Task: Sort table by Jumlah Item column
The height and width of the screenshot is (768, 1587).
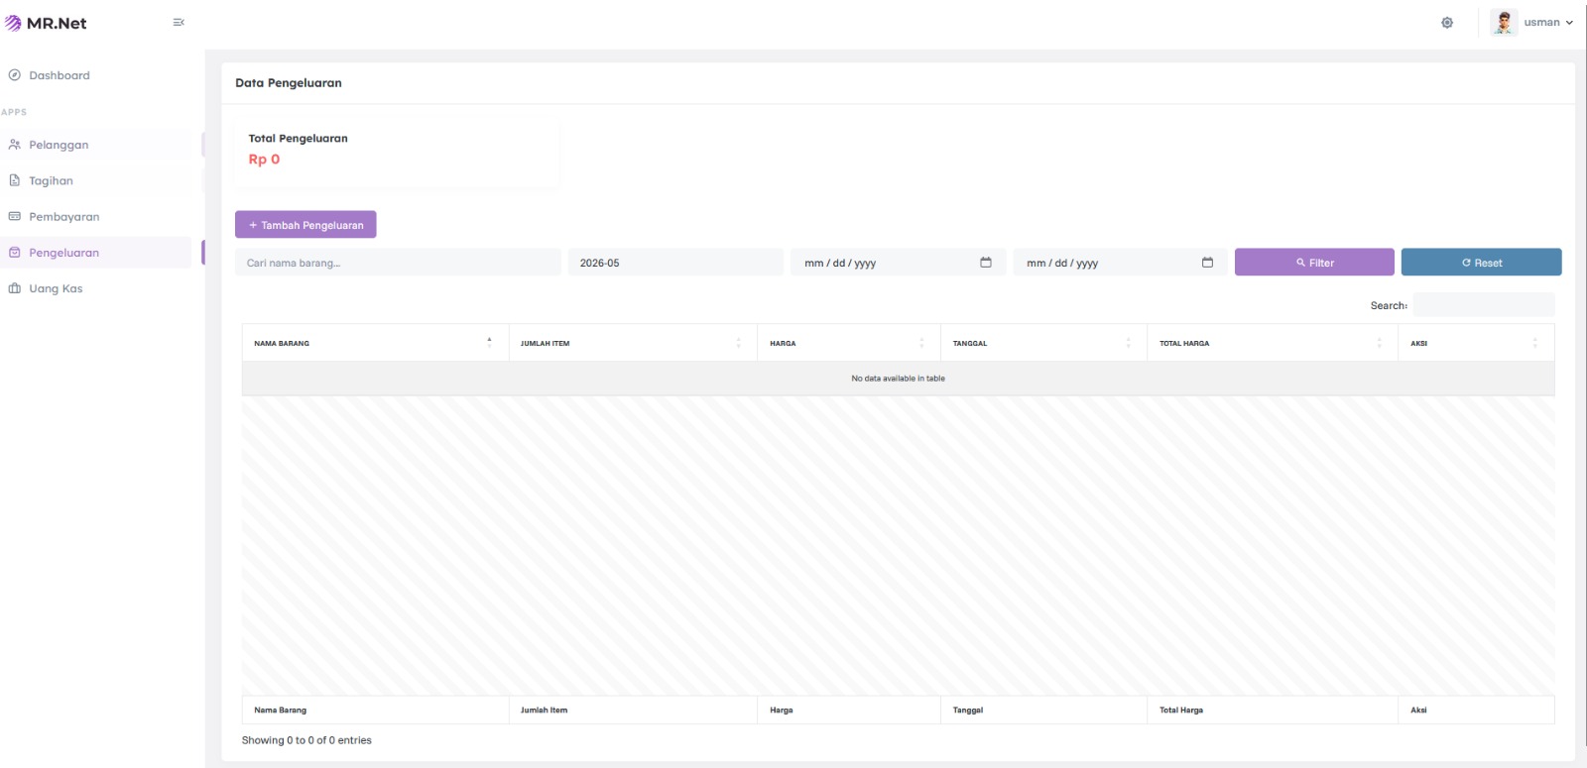Action: [x=633, y=343]
